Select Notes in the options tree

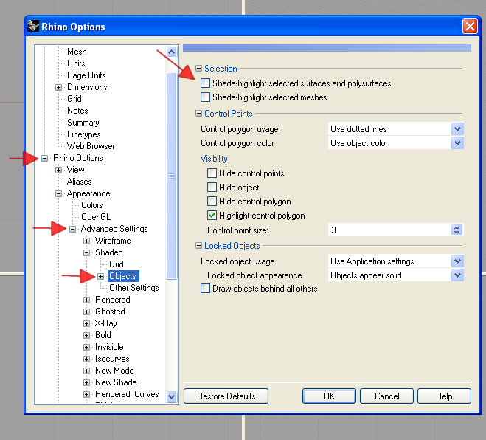[x=77, y=111]
